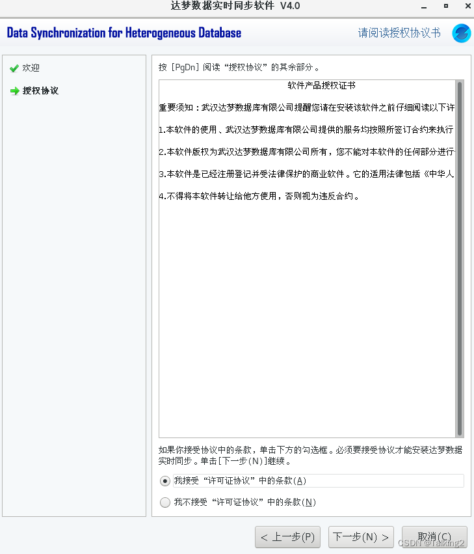This screenshot has width=474, height=554.
Task: Click the 请阅读授权协议书 header text
Action: [399, 33]
